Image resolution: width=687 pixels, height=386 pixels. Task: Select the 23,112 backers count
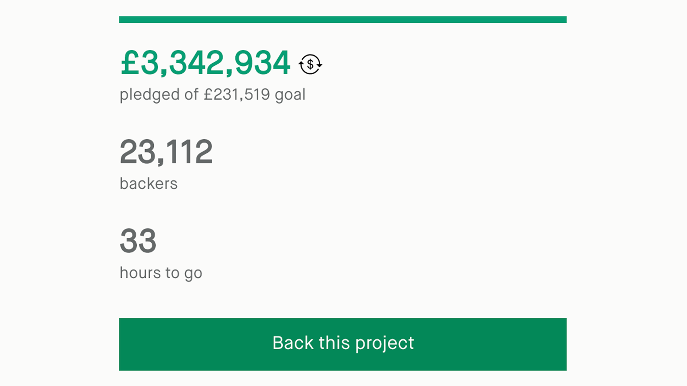[166, 152]
